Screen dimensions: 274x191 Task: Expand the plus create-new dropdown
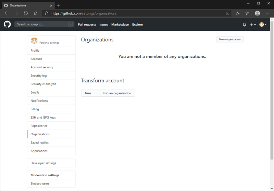253,25
